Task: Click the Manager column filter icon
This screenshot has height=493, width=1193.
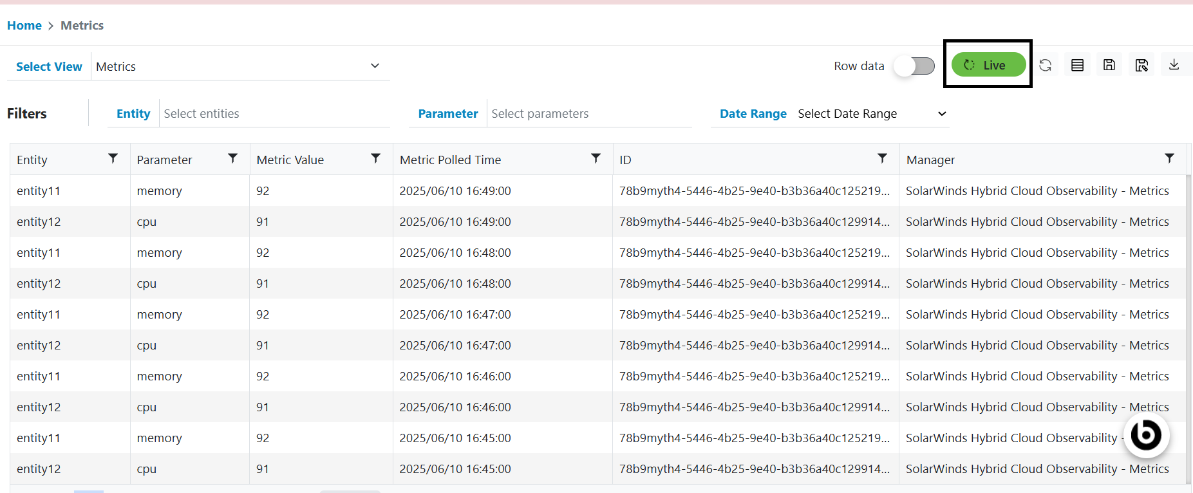Action: click(x=1169, y=158)
